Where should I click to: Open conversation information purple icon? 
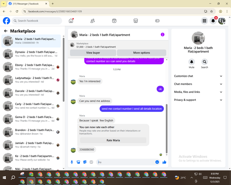pos(163,35)
